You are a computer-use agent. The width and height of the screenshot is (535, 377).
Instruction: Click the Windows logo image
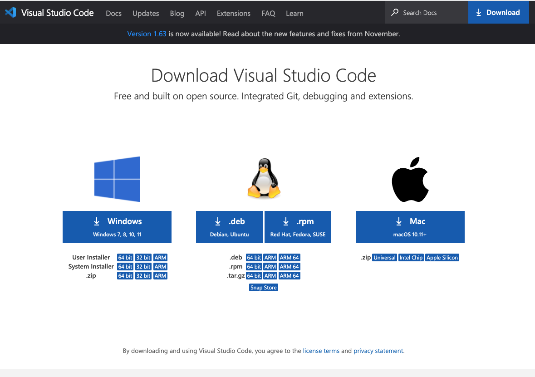tap(117, 179)
